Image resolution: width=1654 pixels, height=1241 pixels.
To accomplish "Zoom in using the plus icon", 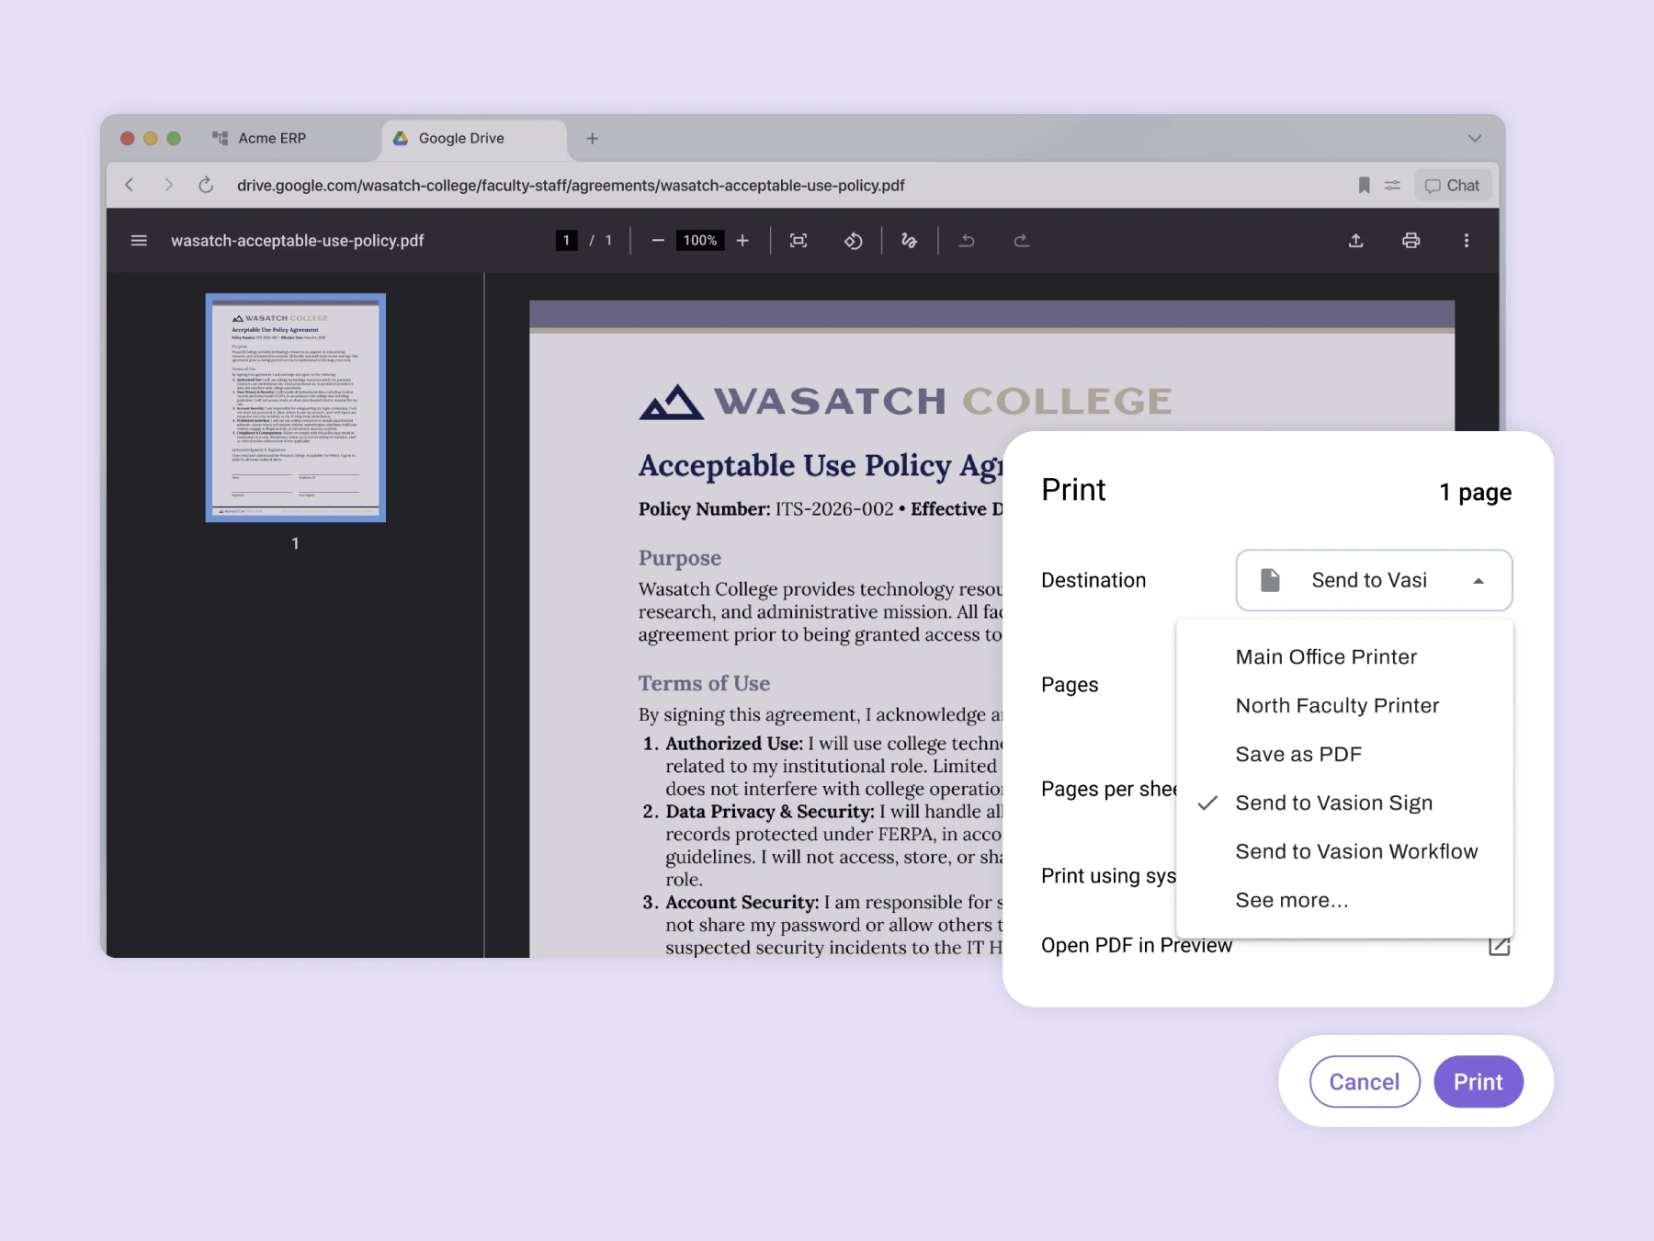I will coord(742,241).
